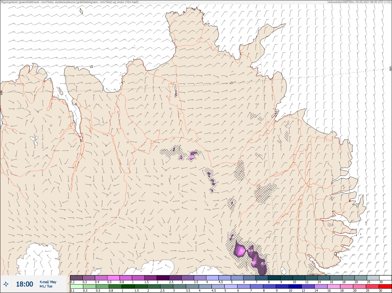The image size is (392, 293).
Task: Select the darkest green 1 swatch, lower scale
Action: [x=128, y=287]
